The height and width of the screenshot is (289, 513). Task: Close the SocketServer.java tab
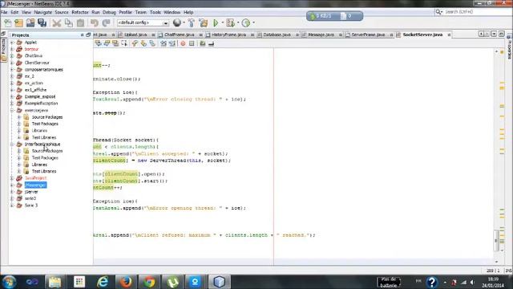449,35
